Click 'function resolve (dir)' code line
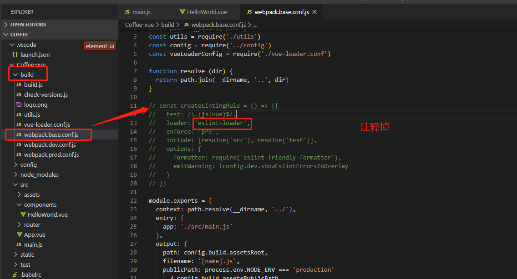Viewport: 517px width, 279px height. [x=191, y=71]
